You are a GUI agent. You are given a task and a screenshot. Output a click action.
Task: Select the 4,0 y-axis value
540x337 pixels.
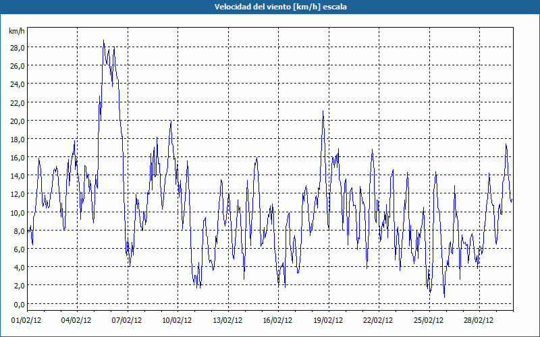click(19, 267)
